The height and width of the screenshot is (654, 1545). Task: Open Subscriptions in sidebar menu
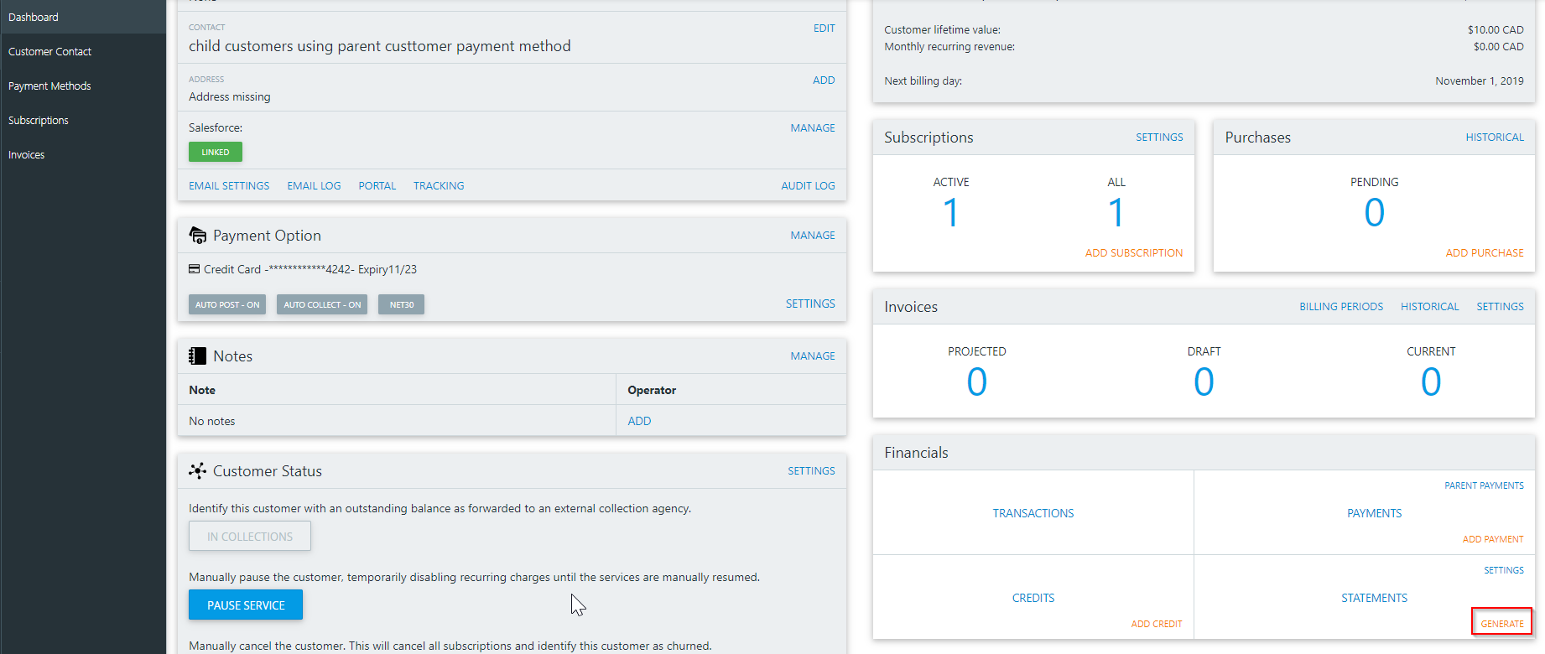click(39, 120)
